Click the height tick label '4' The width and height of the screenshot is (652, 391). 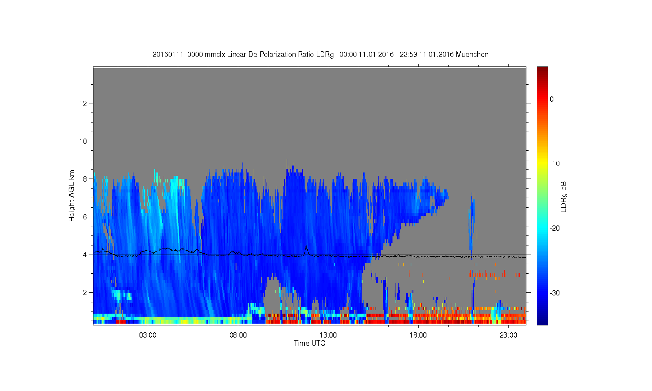[86, 255]
